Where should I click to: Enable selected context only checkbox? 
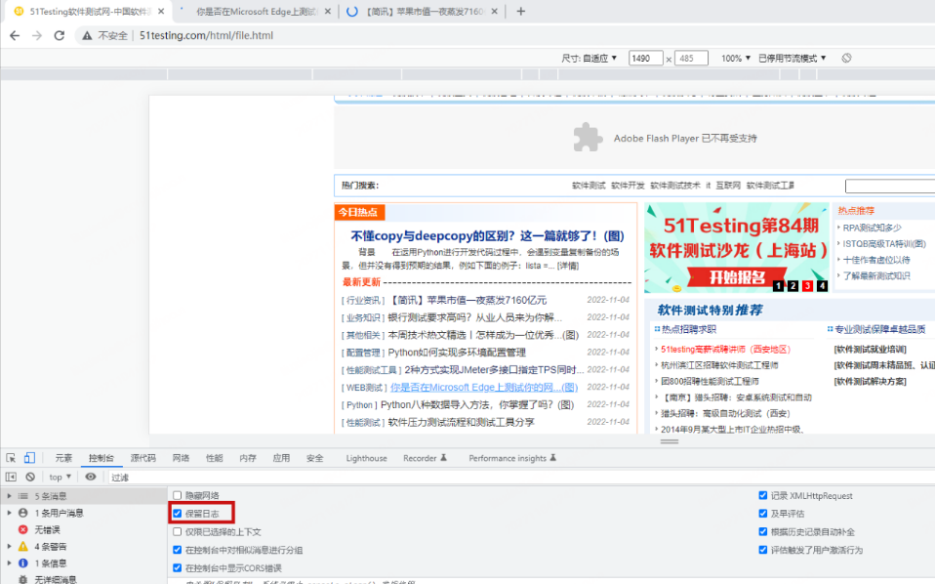tap(177, 531)
